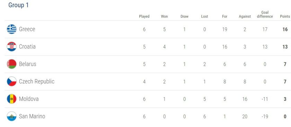Viewport: 291px width, 127px height.
Task: Click the Goal difference column header
Action: click(x=265, y=15)
